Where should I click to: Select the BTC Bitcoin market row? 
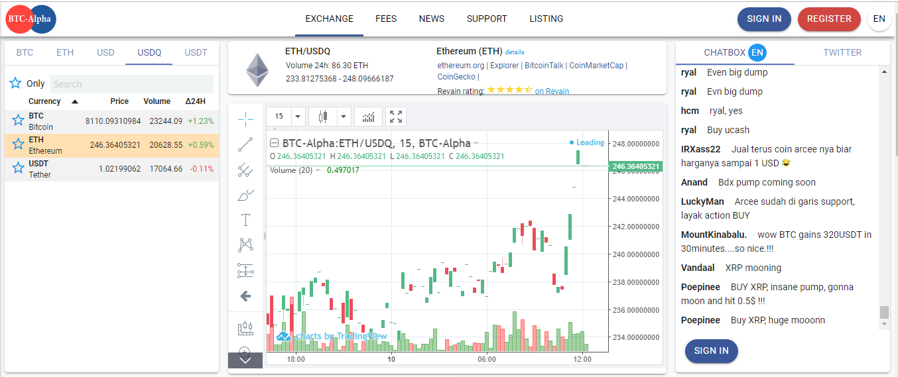tap(111, 121)
